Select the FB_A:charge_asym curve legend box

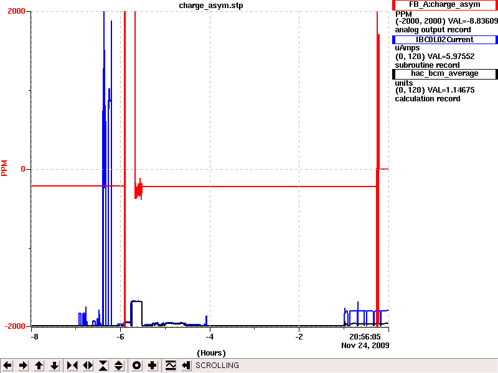pos(445,5)
